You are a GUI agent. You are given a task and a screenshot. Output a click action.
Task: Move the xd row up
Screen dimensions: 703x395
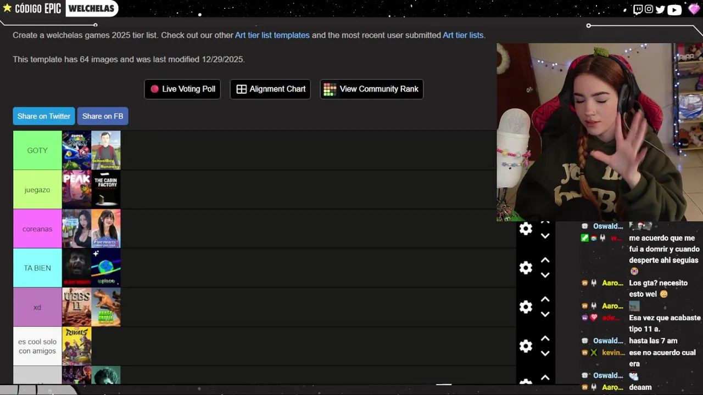545,300
